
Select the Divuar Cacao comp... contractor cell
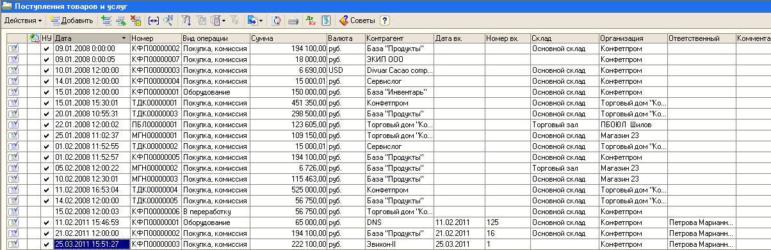coord(400,70)
